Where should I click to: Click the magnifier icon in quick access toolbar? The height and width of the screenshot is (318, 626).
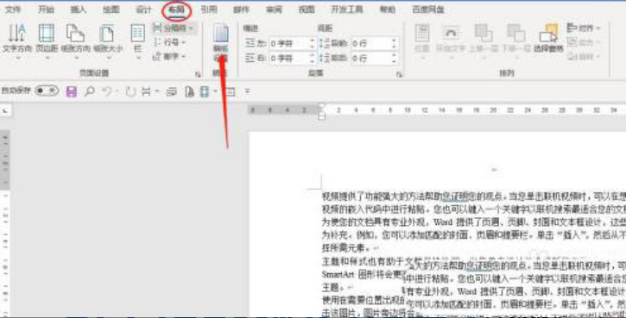90,91
